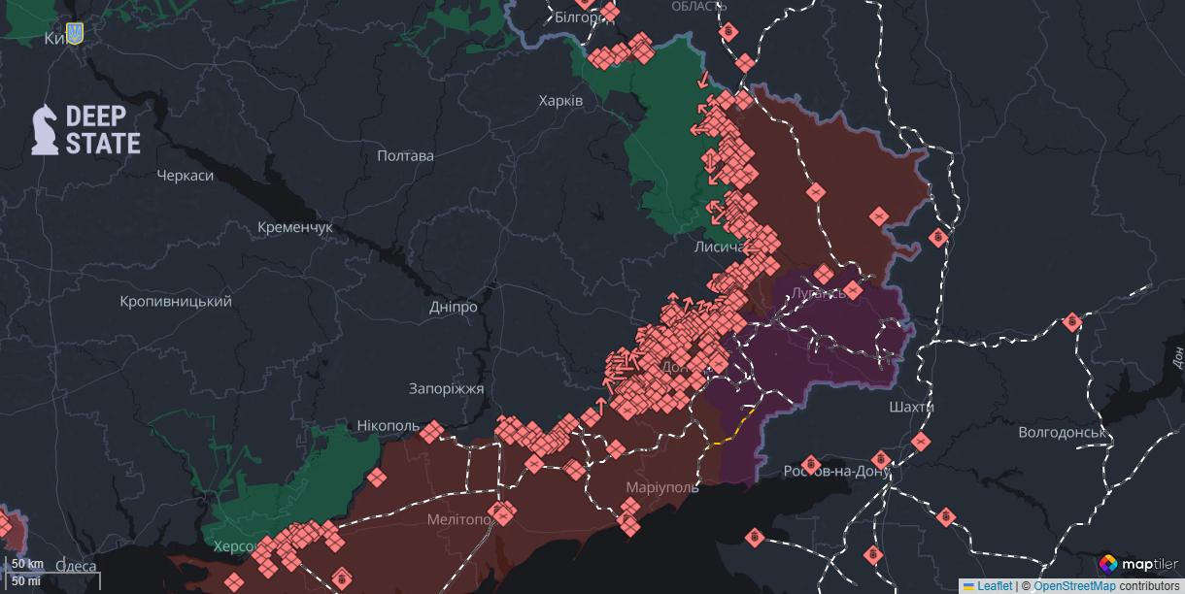The width and height of the screenshot is (1185, 594).
Task: Click the Запоріжжя city label
Action: 446,388
